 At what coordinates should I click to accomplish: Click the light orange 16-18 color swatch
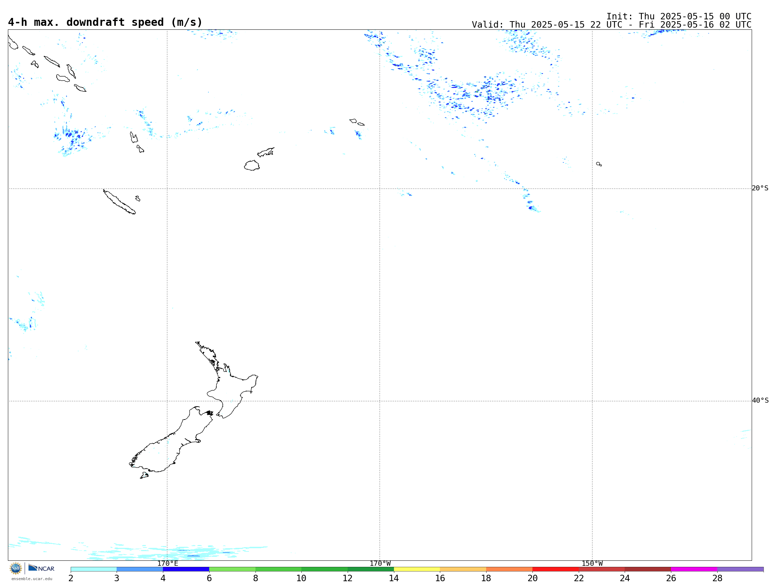pos(463,569)
